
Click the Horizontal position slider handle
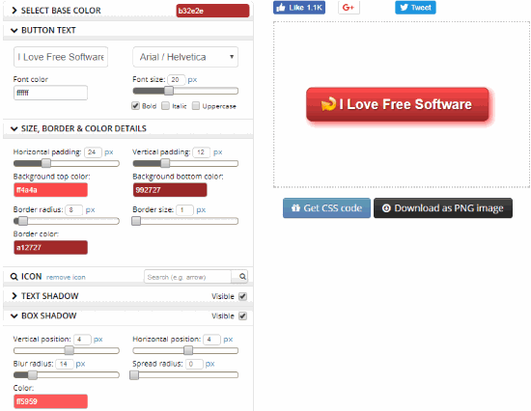click(188, 350)
